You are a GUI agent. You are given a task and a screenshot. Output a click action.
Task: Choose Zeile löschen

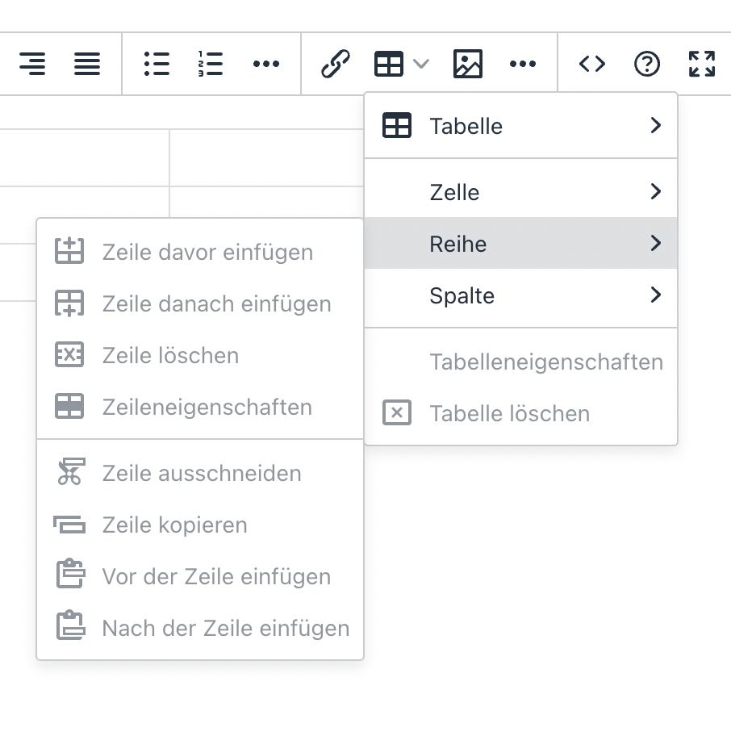pos(200,355)
